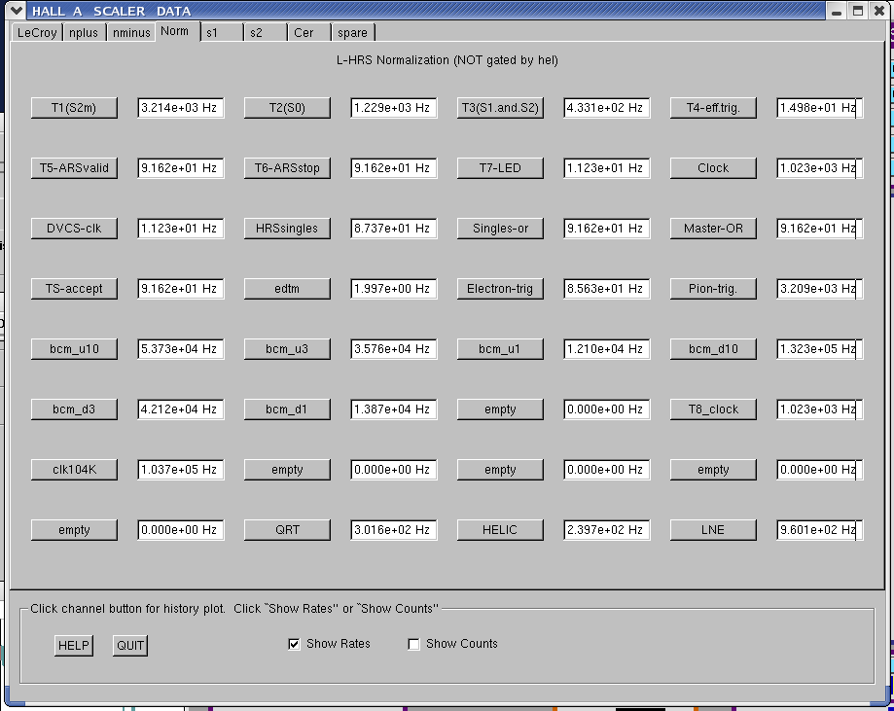This screenshot has height=711, width=894.
Task: Click the bcm_u3 rate 3.576e+04 Hz
Action: click(394, 349)
